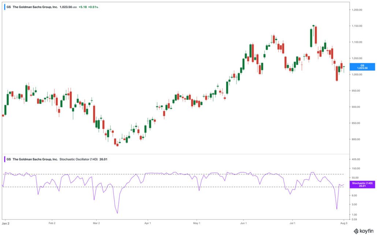The image size is (377, 236).
Task: Select The Goldman Sachs Group, Inc. name in the top legend
Action: click(x=35, y=7)
